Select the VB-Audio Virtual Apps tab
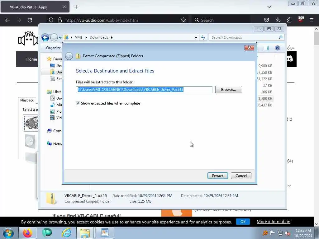This screenshot has height=239, width=319. [x=35, y=7]
